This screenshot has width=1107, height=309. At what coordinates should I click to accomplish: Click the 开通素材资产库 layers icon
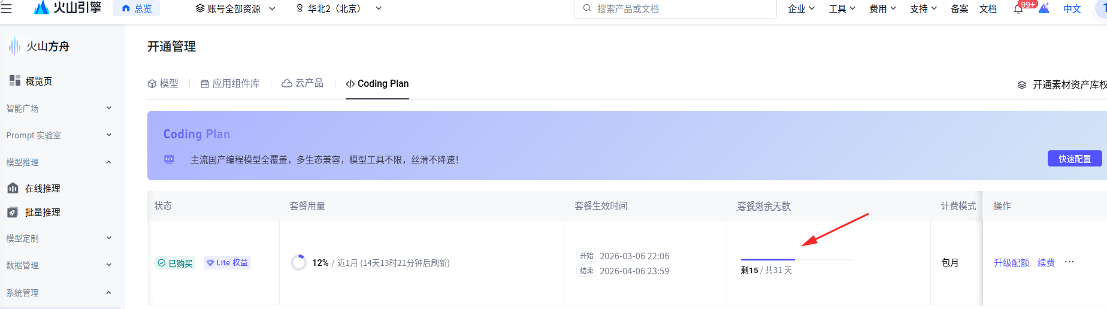coord(1022,85)
